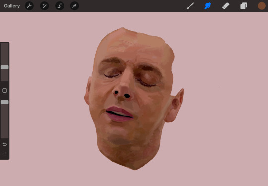Click the painted face on the canvas
This screenshot has height=186, width=268.
click(134, 99)
